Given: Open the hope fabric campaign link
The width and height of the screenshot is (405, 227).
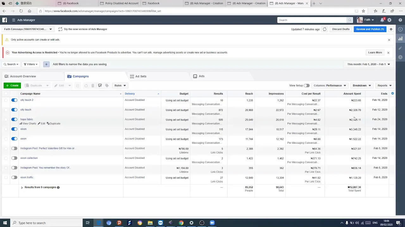Looking at the screenshot, I should click(x=27, y=119).
